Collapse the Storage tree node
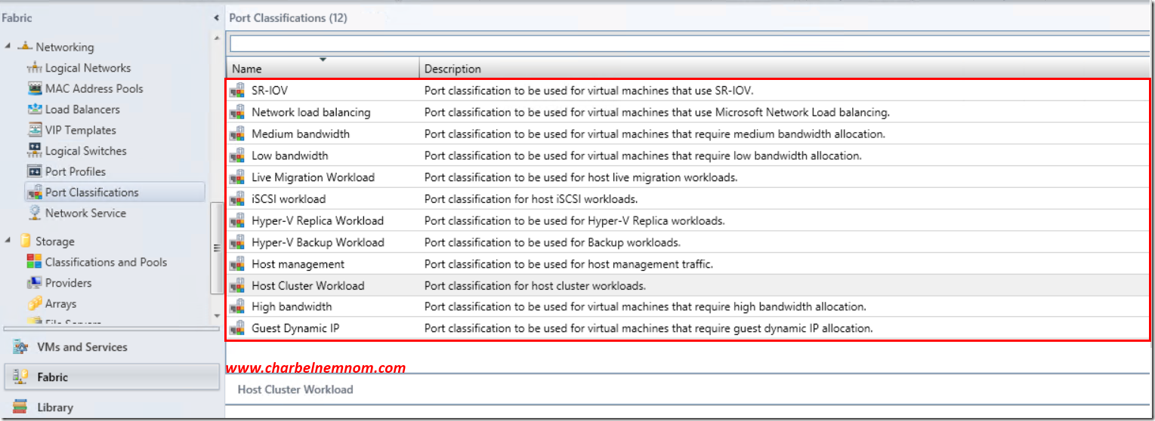The width and height of the screenshot is (1155, 421). click(x=8, y=241)
